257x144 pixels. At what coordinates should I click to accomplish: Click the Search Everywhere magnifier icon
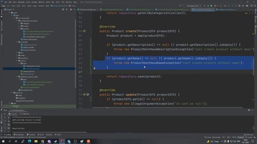(x=255, y=6)
